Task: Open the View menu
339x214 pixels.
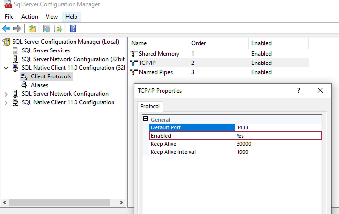Action: coord(51,17)
